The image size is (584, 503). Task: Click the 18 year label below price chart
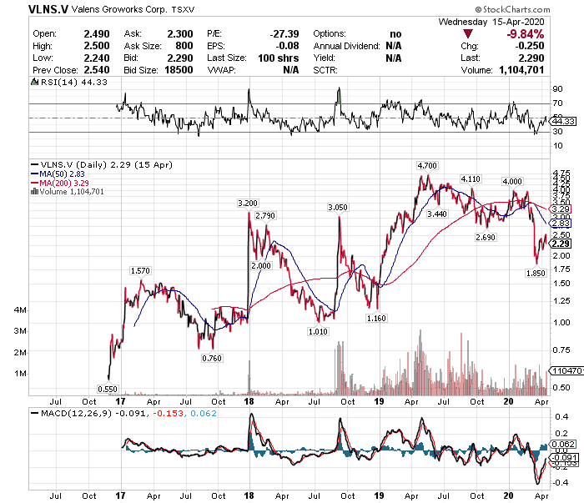click(249, 402)
